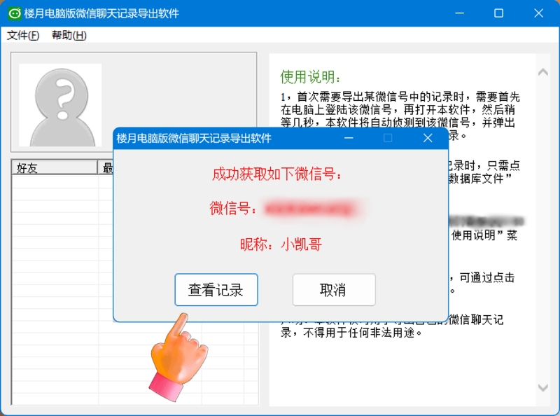The width and height of the screenshot is (560, 416).
Task: Click the column header next to 好友
Action: tap(106, 167)
